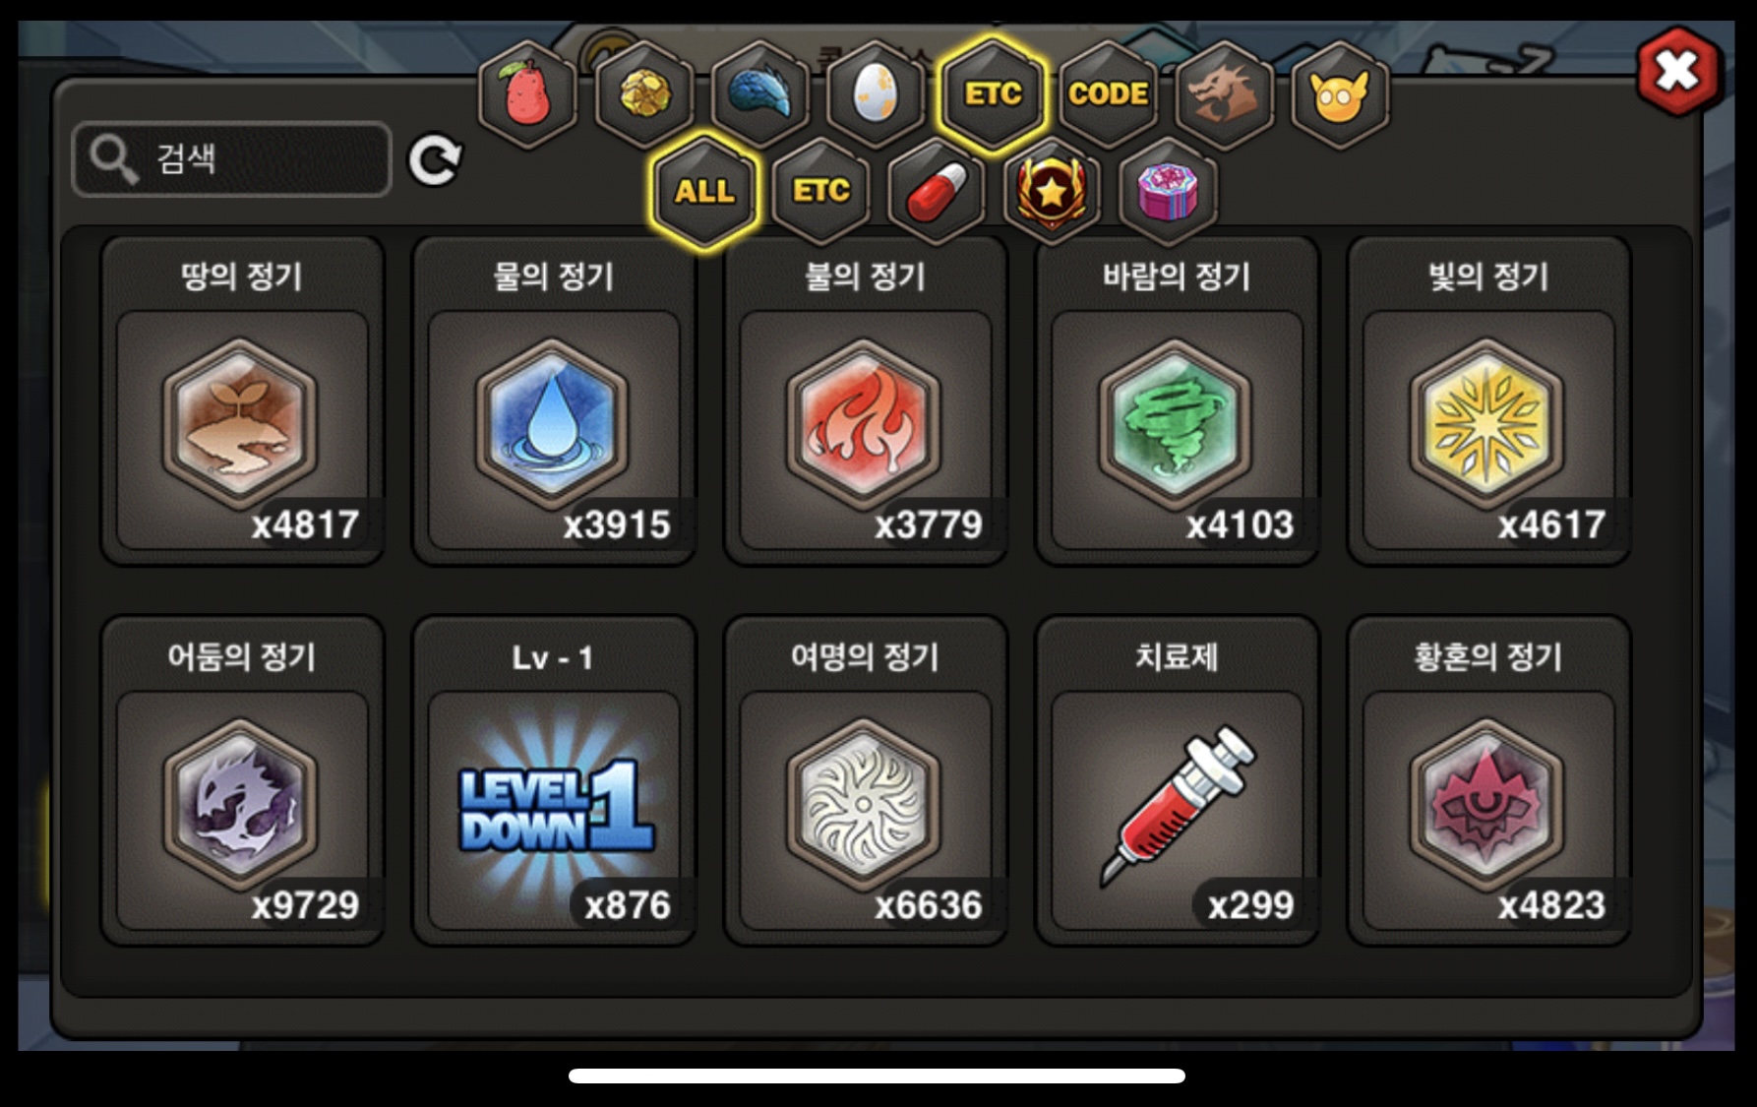Filter by star medal badge items
The width and height of the screenshot is (1757, 1107).
point(1052,191)
